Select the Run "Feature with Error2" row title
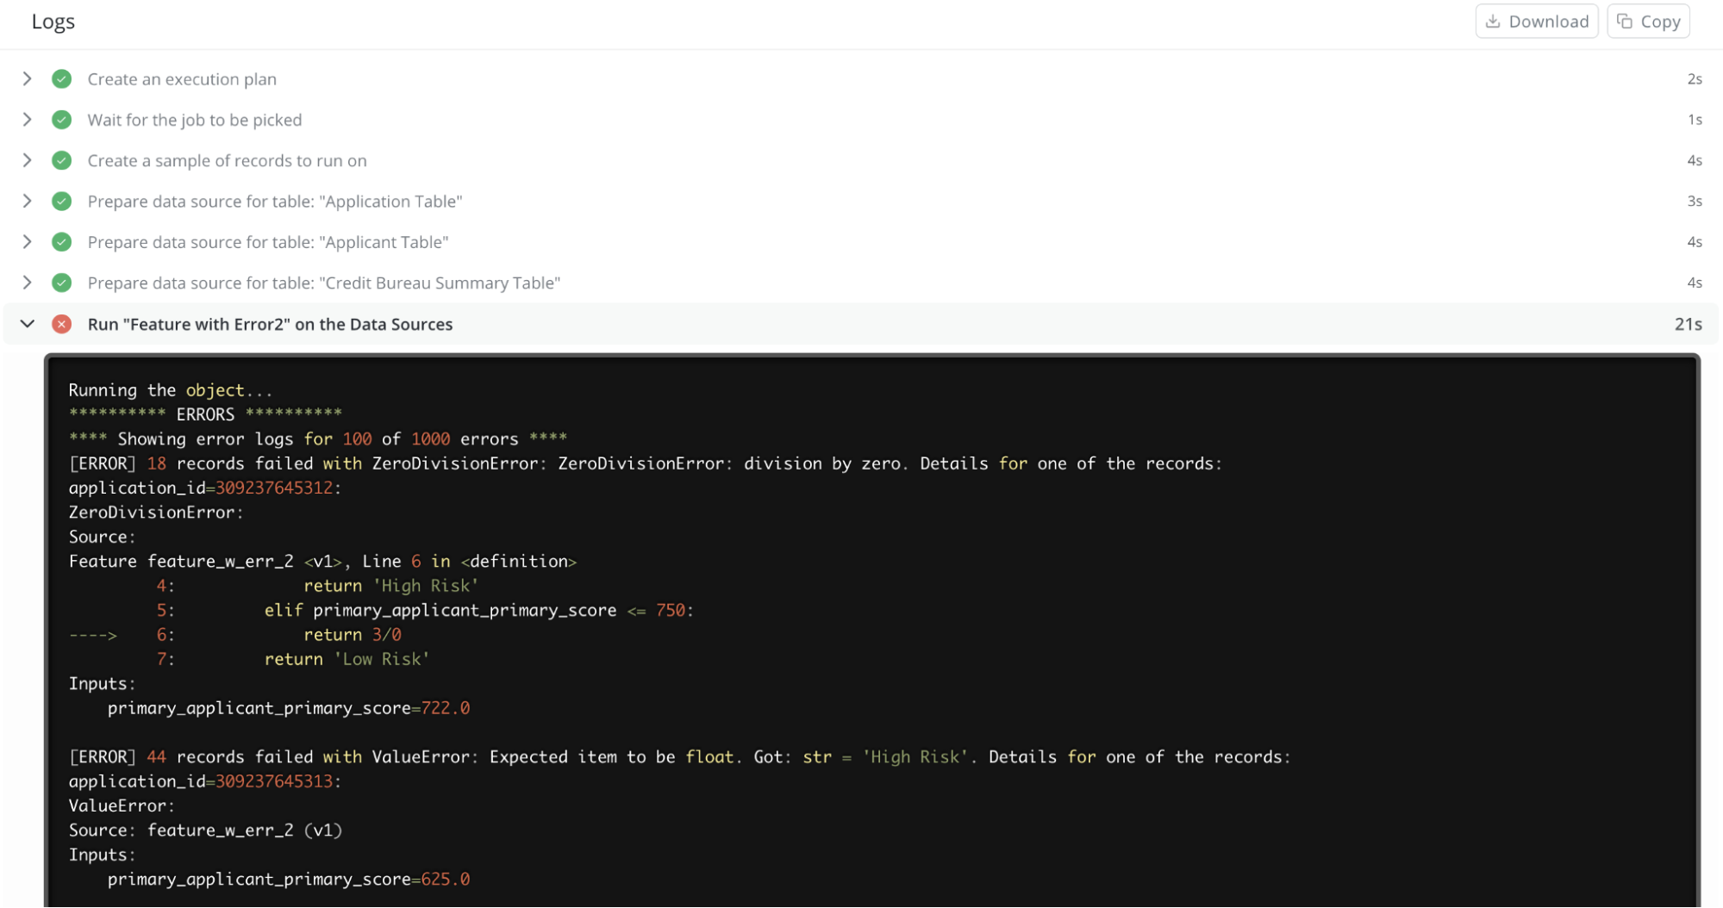The width and height of the screenshot is (1723, 908). 270,324
